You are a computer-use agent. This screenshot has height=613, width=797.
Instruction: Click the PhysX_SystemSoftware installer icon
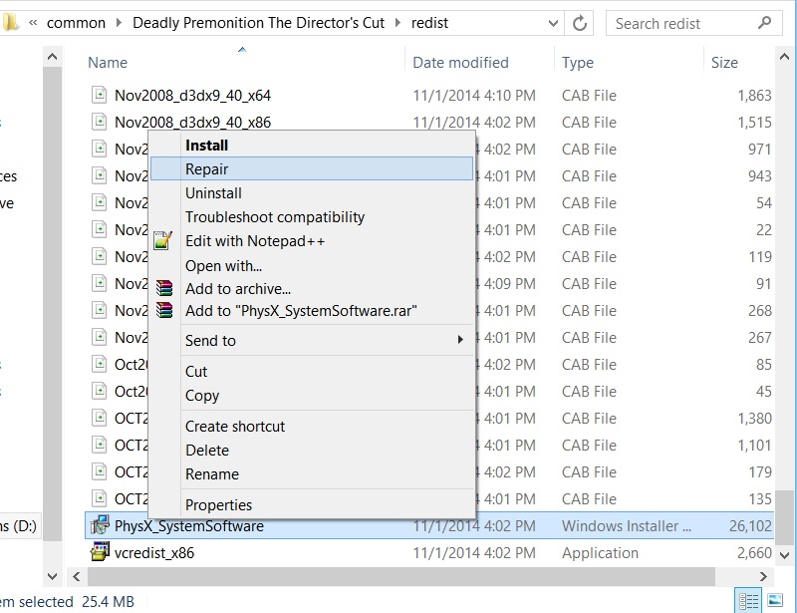100,525
